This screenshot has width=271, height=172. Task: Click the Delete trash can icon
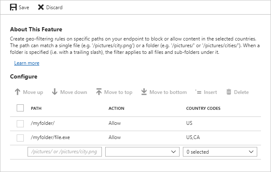tap(228, 92)
